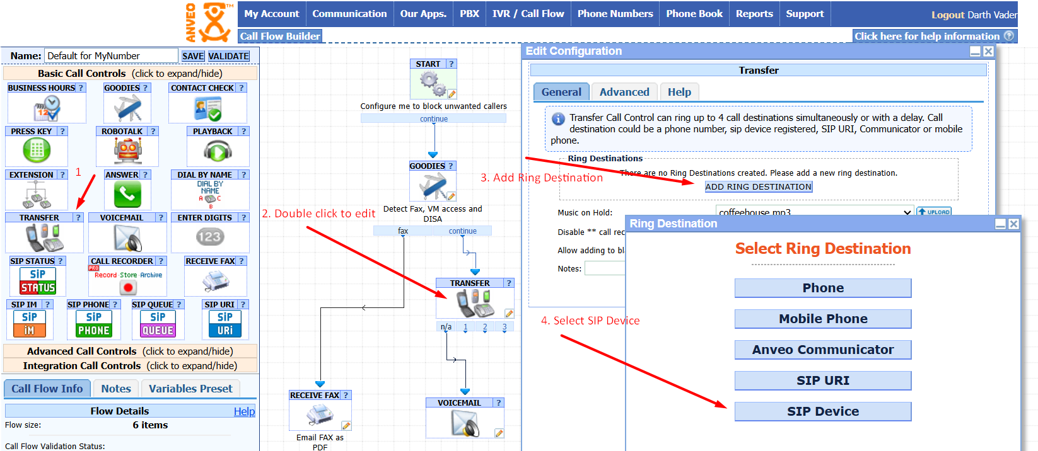Click edit pencil on Receive Fax flow node
1038x451 pixels.
346,426
